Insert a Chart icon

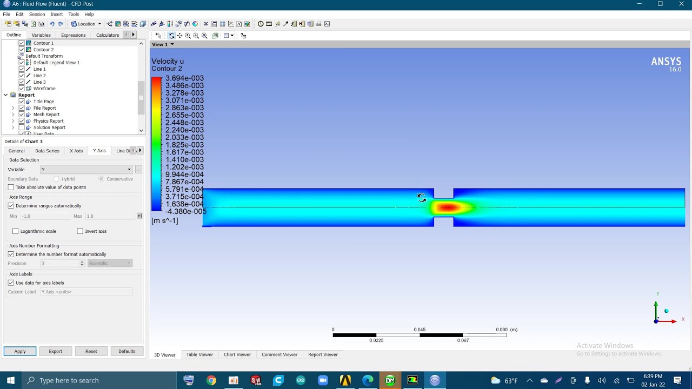231,24
